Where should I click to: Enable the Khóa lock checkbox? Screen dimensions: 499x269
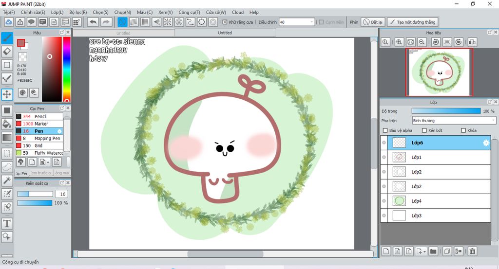click(x=463, y=130)
